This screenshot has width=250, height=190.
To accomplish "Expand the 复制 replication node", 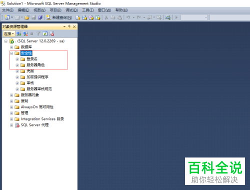I will pos(11,101).
